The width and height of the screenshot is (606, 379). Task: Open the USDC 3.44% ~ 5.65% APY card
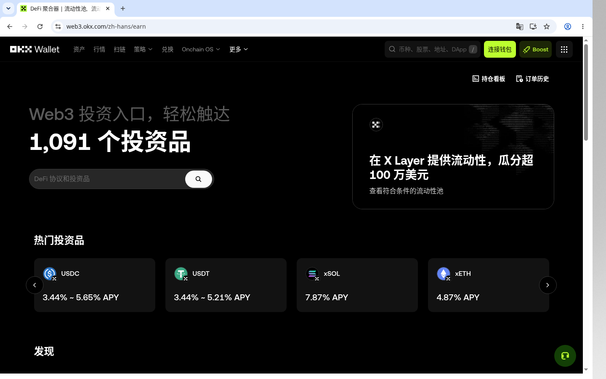pyautogui.click(x=95, y=285)
